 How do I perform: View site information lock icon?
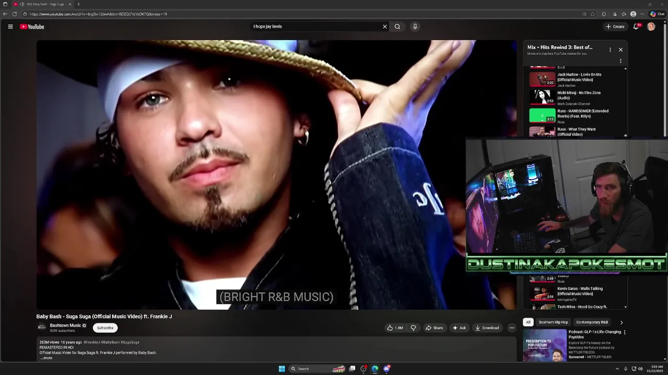[25, 14]
